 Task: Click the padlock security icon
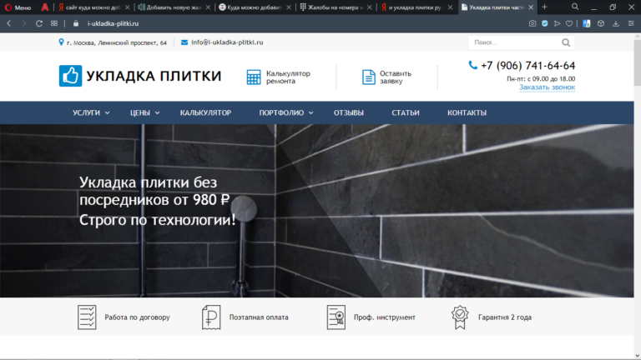pyautogui.click(x=76, y=23)
